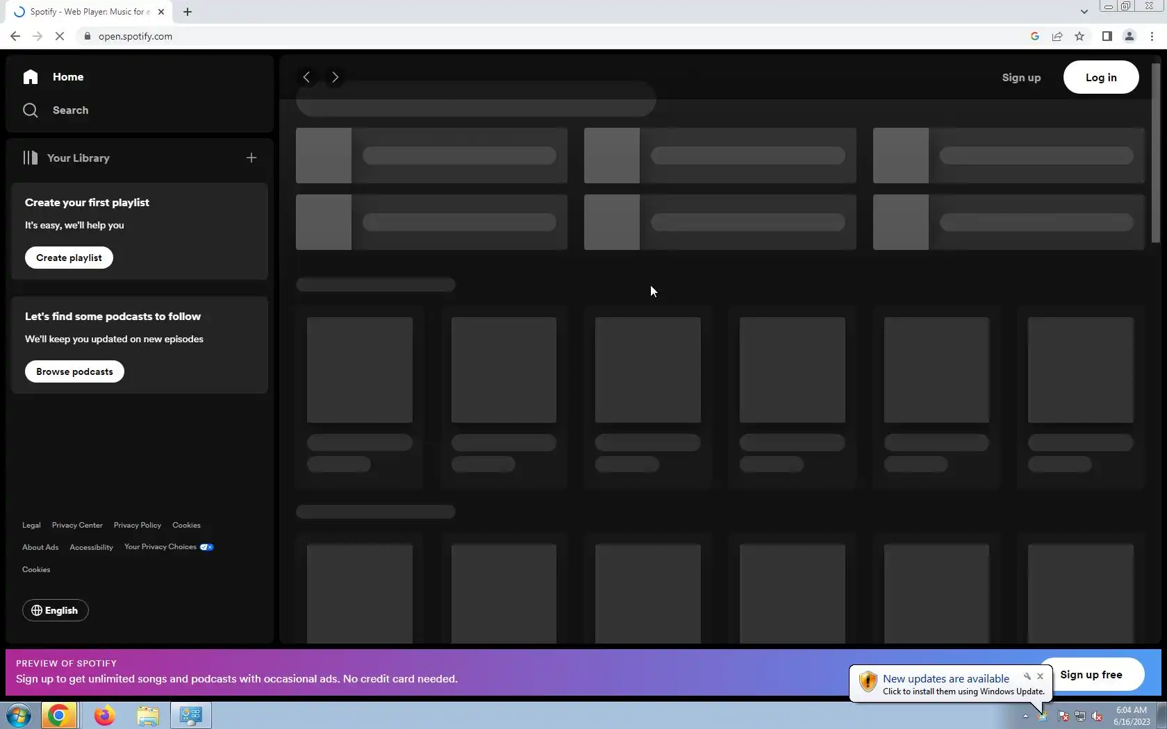Open Your Privacy Choices link
1167x729 pixels.
(x=169, y=547)
